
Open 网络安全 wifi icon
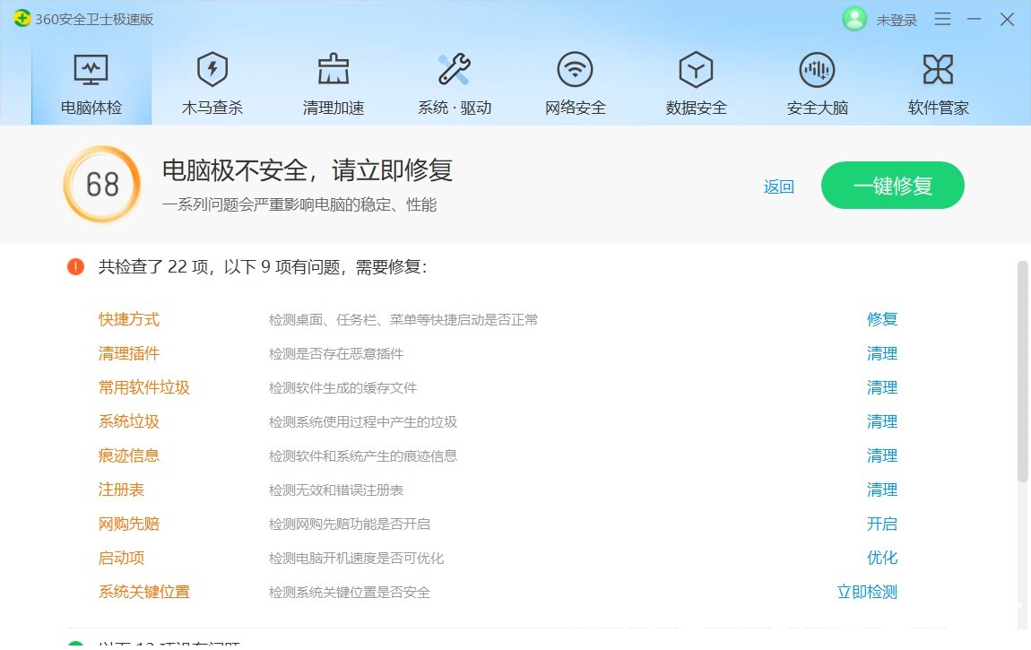(x=576, y=69)
